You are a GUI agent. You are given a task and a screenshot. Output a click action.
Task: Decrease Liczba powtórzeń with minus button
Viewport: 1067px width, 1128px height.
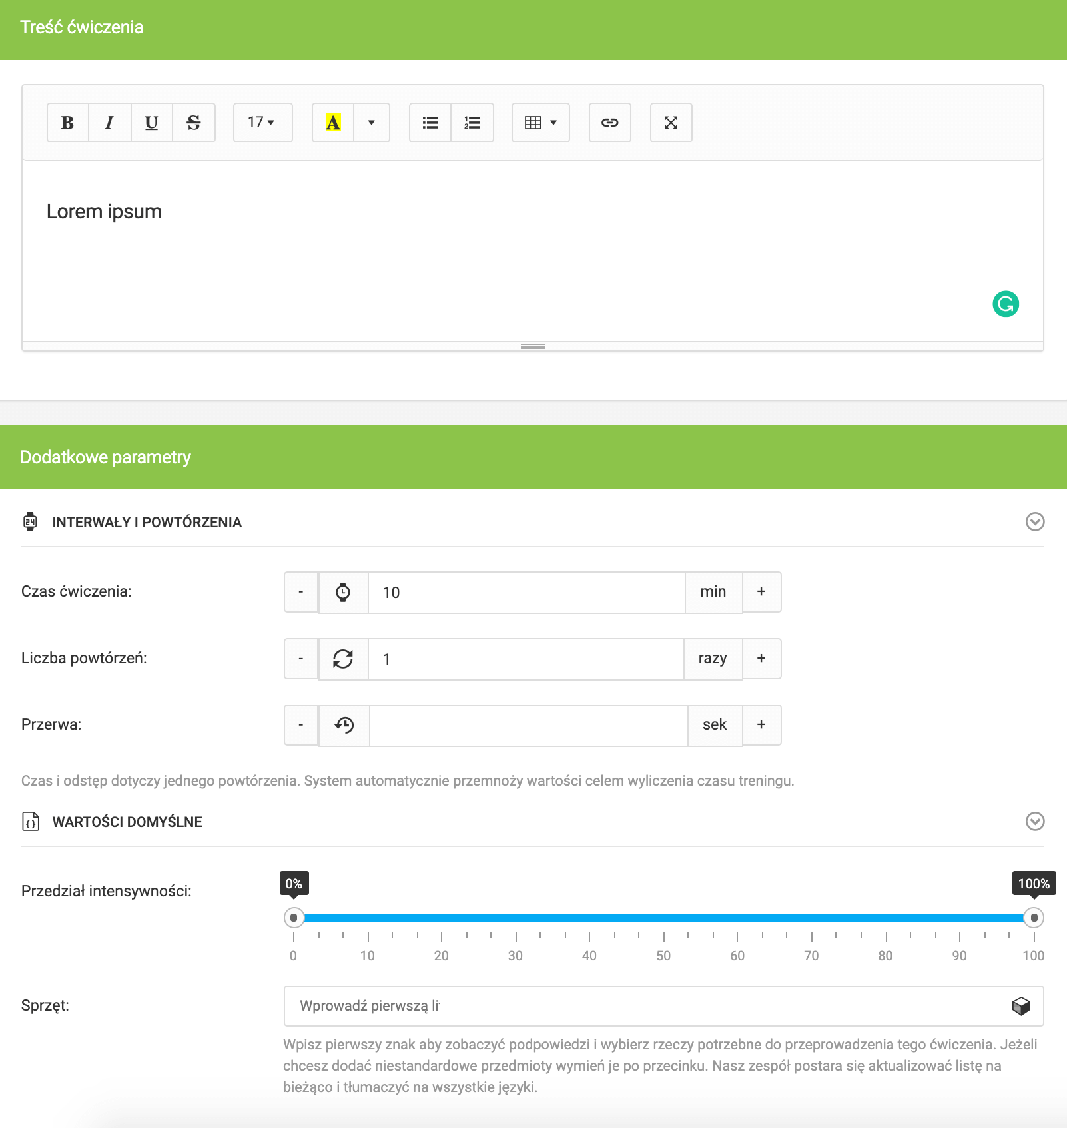pyautogui.click(x=301, y=659)
